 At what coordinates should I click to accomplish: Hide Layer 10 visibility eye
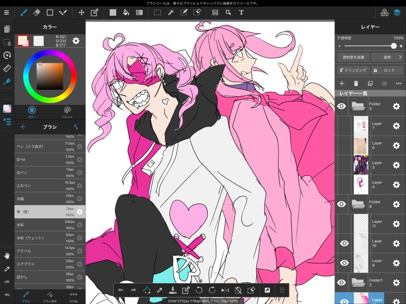click(x=345, y=243)
